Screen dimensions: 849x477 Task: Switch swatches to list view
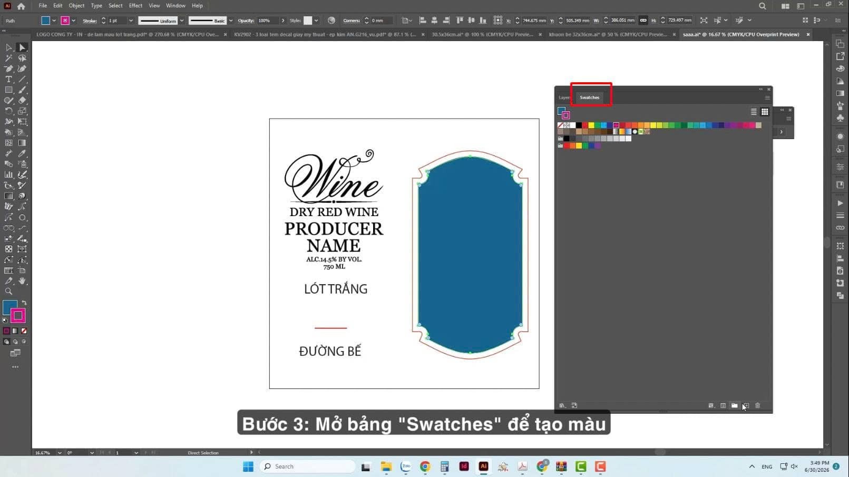point(754,112)
